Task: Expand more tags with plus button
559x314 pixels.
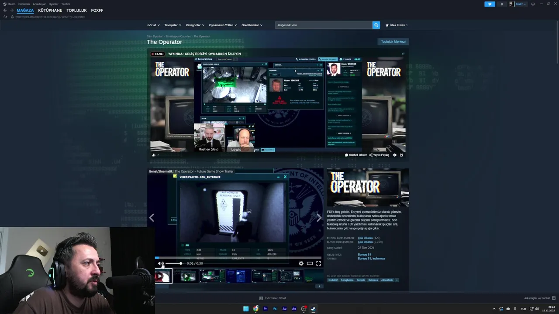Action: coord(397,280)
